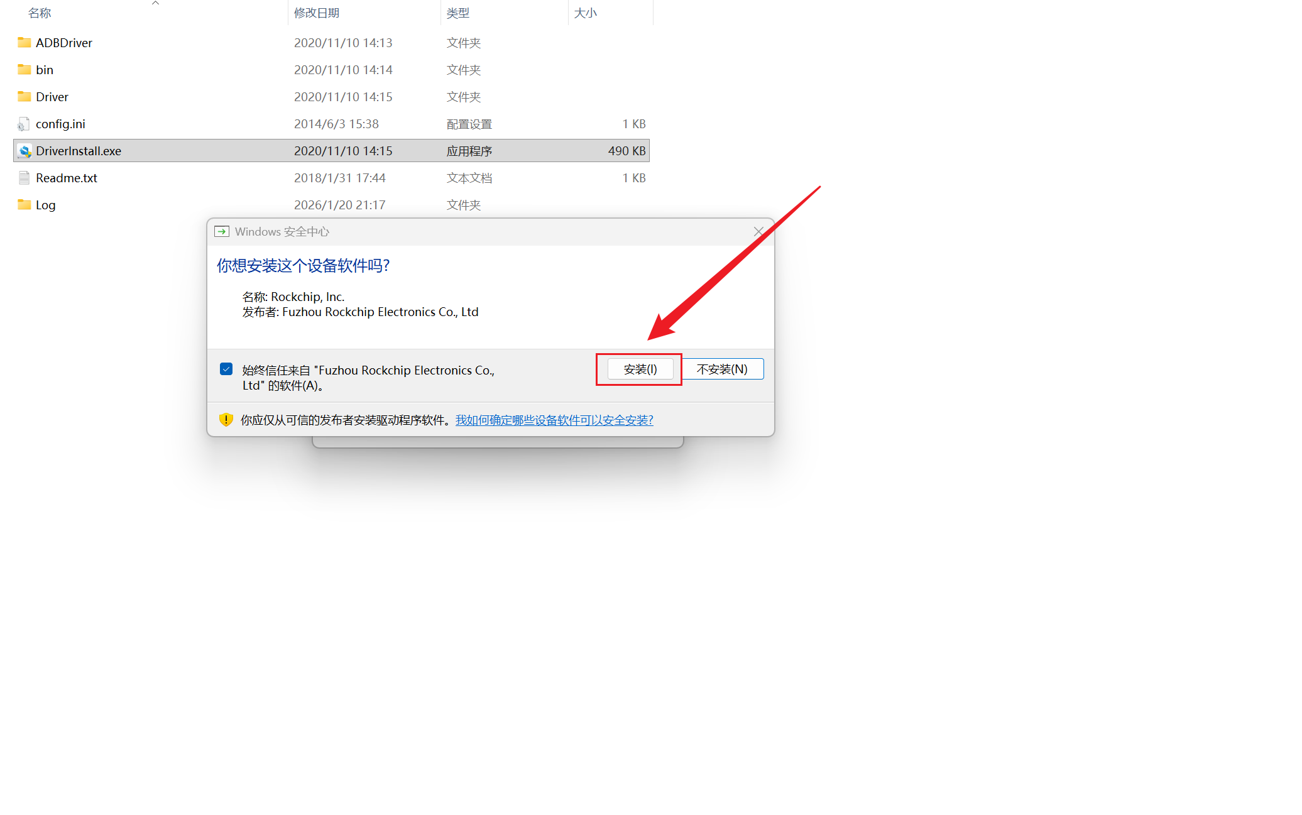Close the Windows security dialog
Viewport: 1302px width, 815px height.
(758, 232)
